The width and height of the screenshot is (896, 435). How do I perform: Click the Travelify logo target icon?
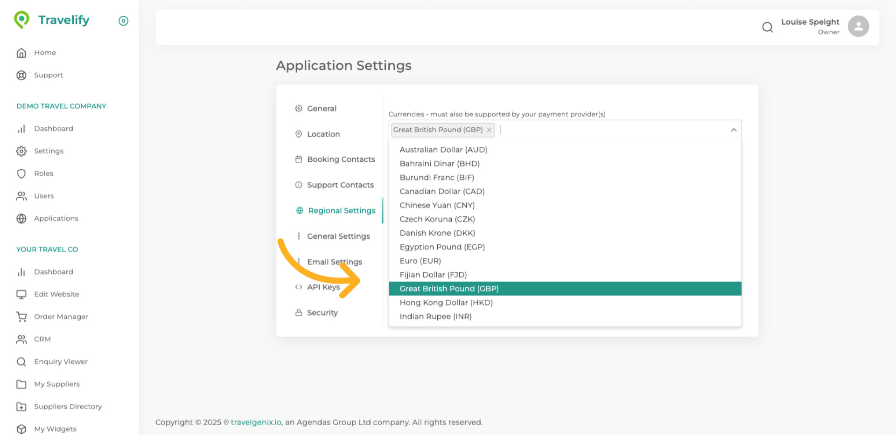click(x=123, y=21)
